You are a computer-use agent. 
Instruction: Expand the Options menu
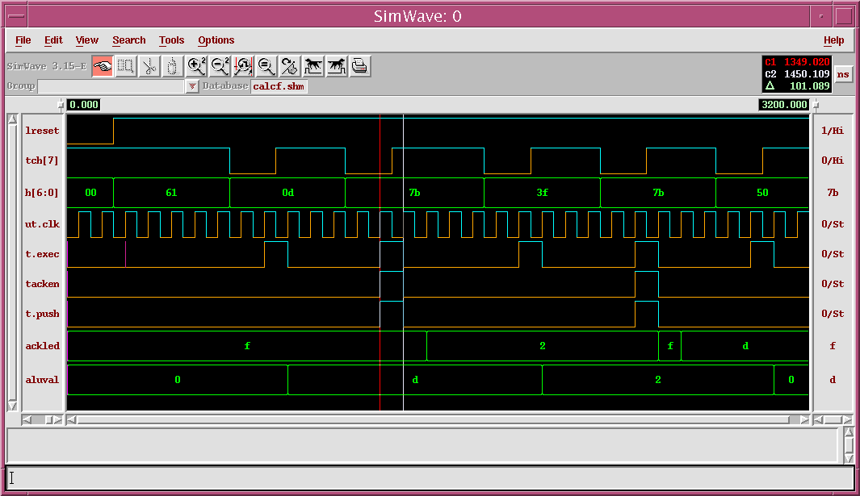click(216, 40)
